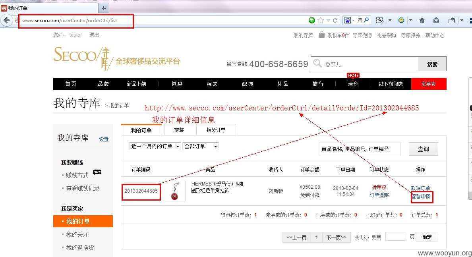Click the 查询 query button
This screenshot has width=472, height=257.
click(423, 149)
